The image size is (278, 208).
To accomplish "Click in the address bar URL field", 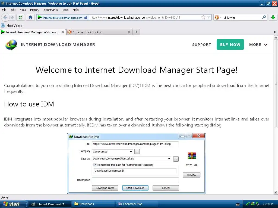I will point(144,18).
